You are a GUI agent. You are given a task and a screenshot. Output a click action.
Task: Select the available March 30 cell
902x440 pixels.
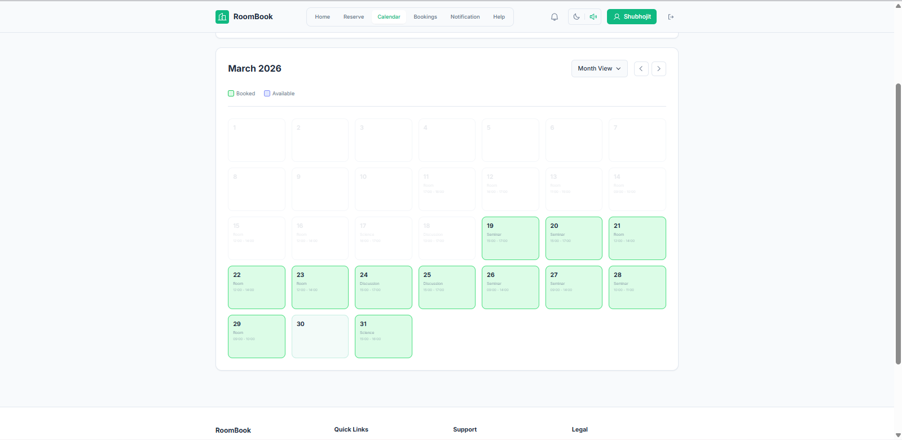point(320,336)
